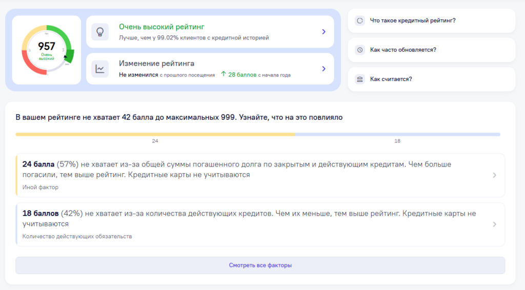Click the chart icon beside Изменение рейтинга
Viewport: 525px width, 290px height.
pos(100,69)
